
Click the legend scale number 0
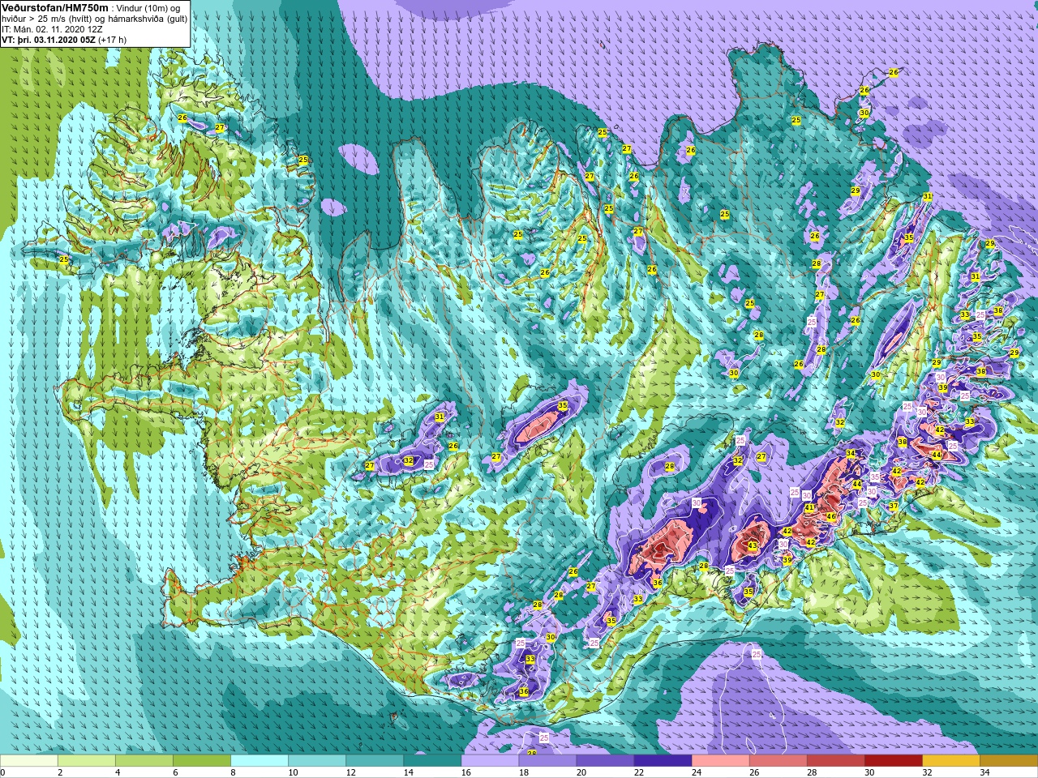pos(3,772)
